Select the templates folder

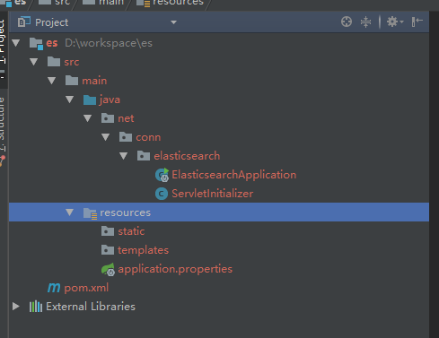click(143, 250)
